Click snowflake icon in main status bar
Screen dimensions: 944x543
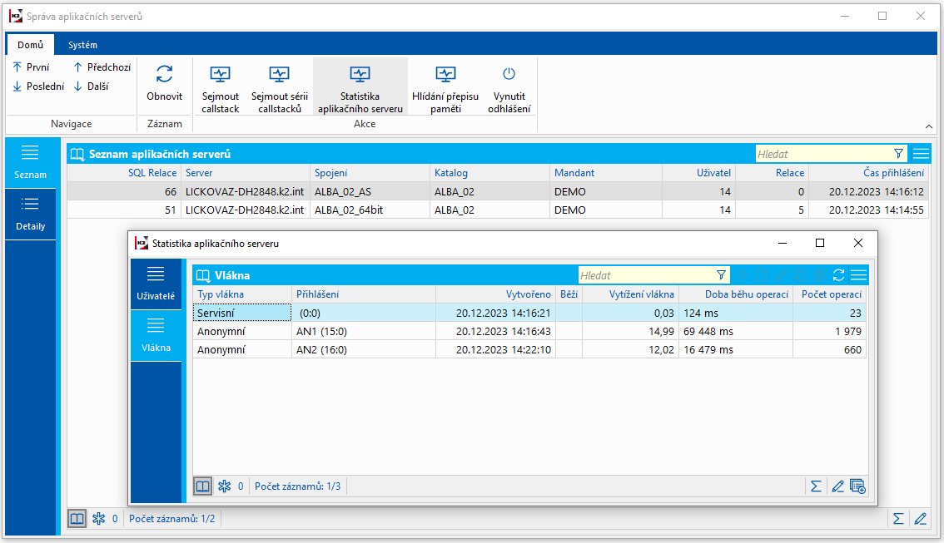99,518
